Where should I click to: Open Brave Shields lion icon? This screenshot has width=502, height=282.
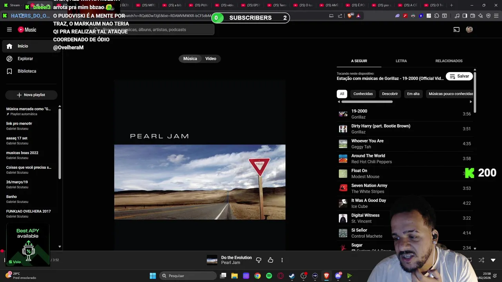pyautogui.click(x=349, y=16)
